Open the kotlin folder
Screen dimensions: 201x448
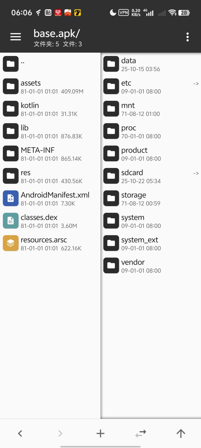coord(50,109)
